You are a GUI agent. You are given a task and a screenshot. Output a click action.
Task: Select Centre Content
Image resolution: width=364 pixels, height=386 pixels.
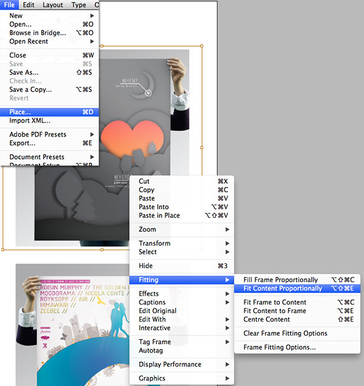pyautogui.click(x=297, y=319)
